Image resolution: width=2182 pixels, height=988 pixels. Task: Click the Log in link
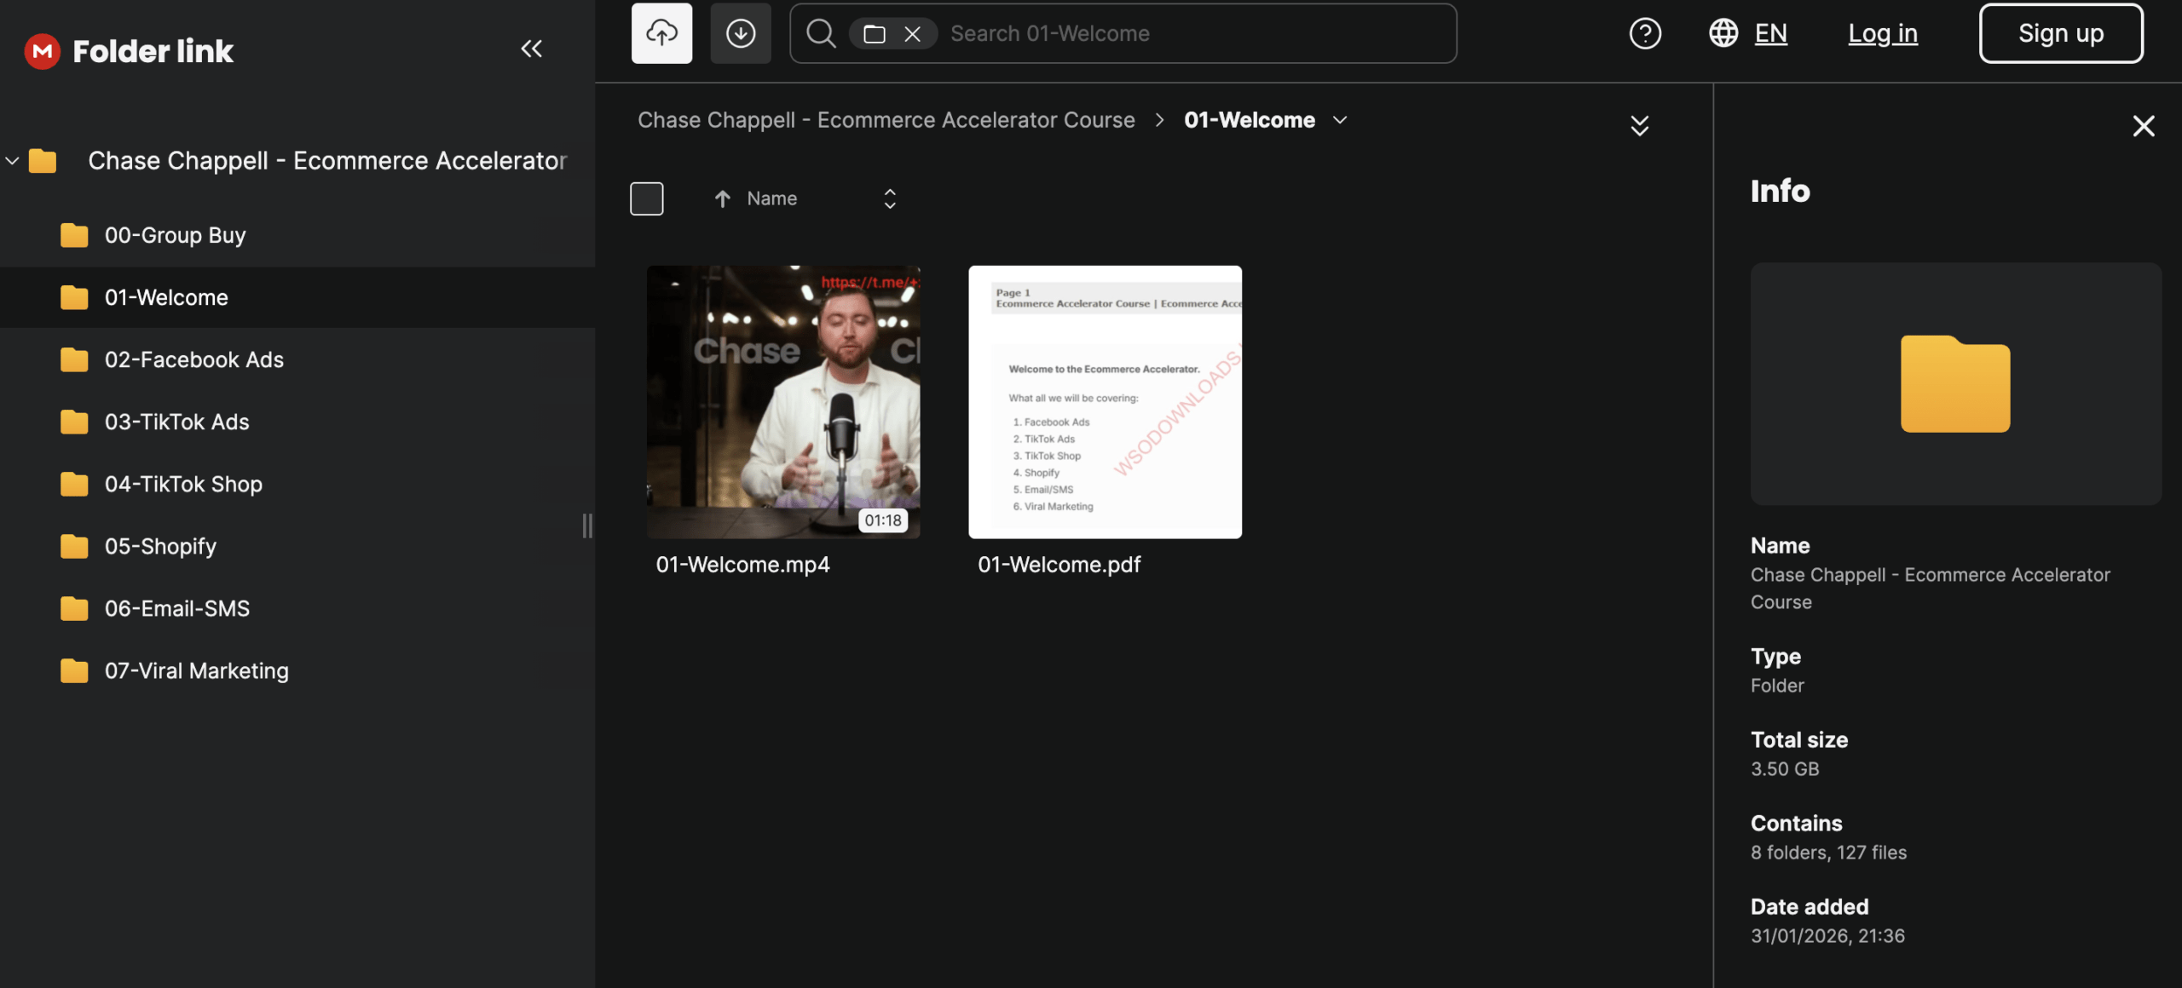point(1882,33)
